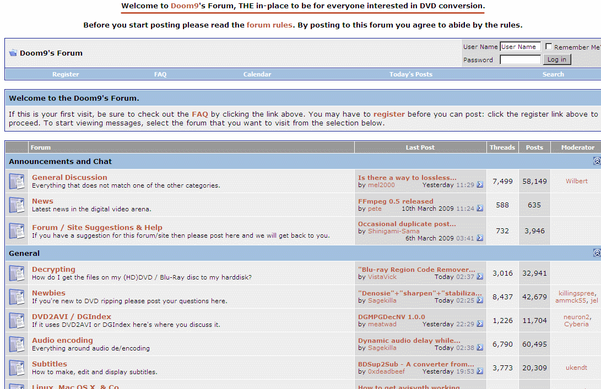Click the General Discussion forum status icon
The height and width of the screenshot is (389, 601).
[x=17, y=181]
